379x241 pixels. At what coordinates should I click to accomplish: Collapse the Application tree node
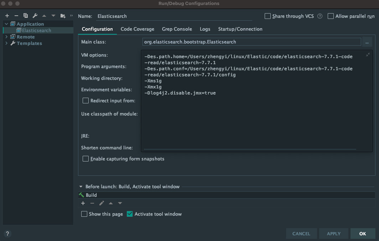[x=6, y=24]
